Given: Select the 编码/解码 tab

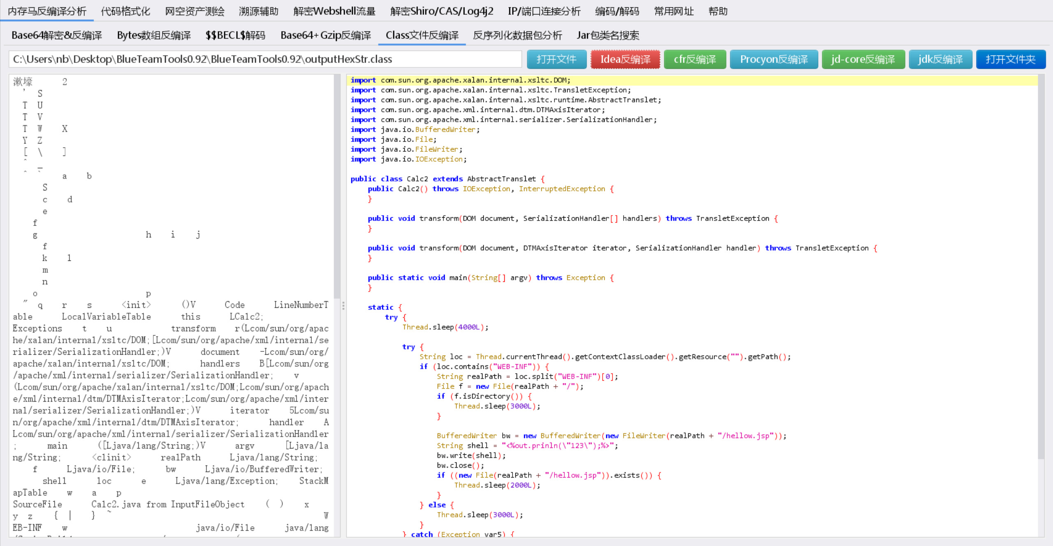Looking at the screenshot, I should pos(617,11).
